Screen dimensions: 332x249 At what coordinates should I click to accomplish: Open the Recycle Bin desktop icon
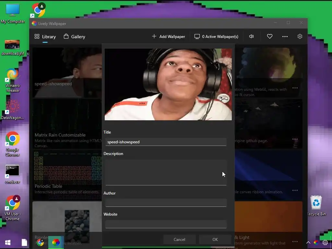tap(316, 206)
